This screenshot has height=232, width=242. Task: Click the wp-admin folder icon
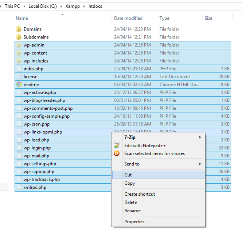[x=19, y=45]
